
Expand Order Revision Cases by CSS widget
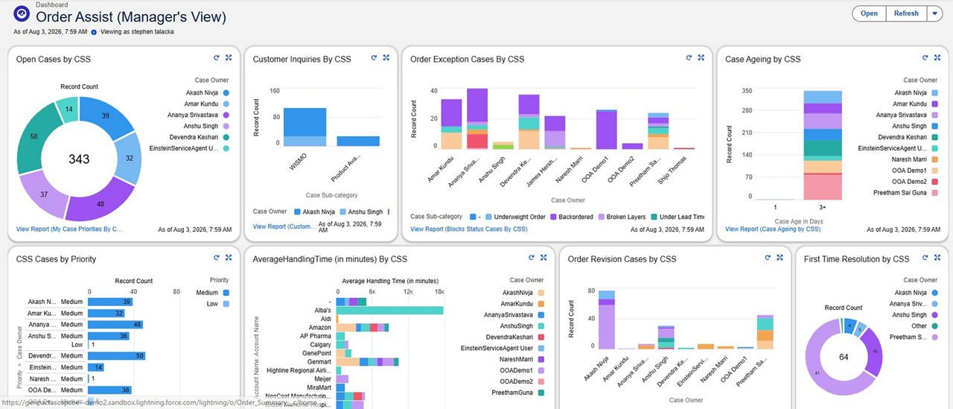click(x=780, y=258)
